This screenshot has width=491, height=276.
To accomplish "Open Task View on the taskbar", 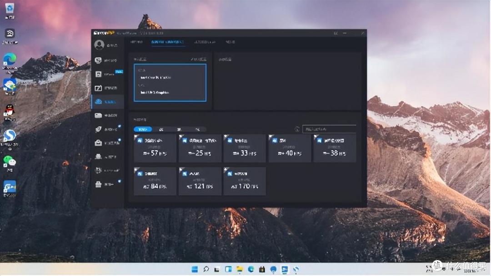I will (217, 269).
